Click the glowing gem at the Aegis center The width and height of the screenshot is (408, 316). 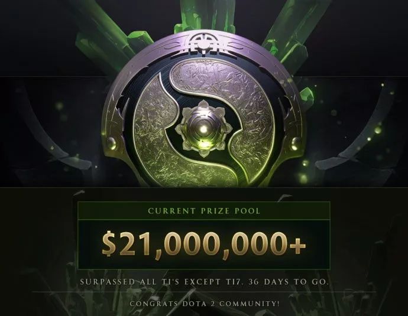tap(204, 129)
